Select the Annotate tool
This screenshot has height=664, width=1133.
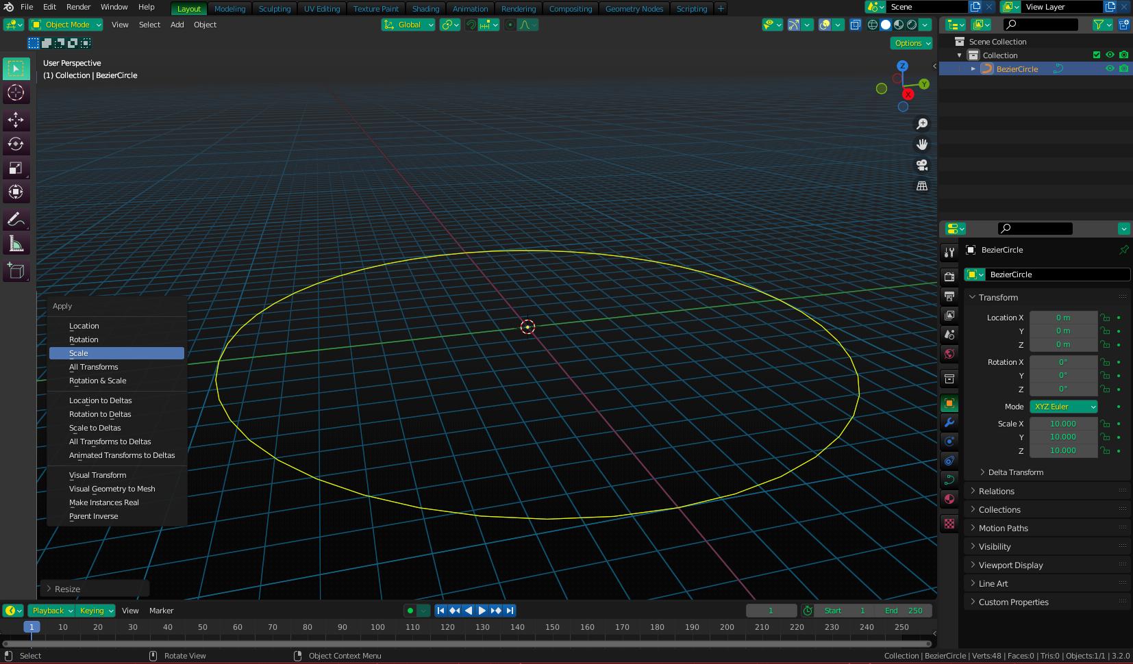(x=16, y=220)
